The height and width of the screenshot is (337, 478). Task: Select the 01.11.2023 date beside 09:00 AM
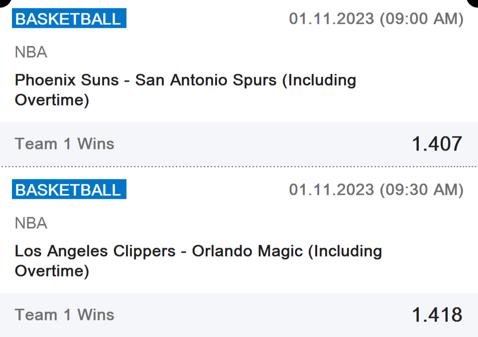pyautogui.click(x=332, y=19)
